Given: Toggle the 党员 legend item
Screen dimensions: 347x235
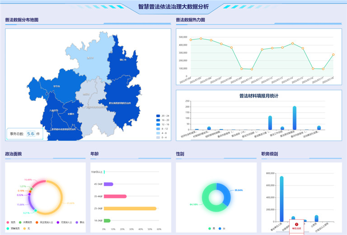Looking at the screenshot, I should 11,222.
